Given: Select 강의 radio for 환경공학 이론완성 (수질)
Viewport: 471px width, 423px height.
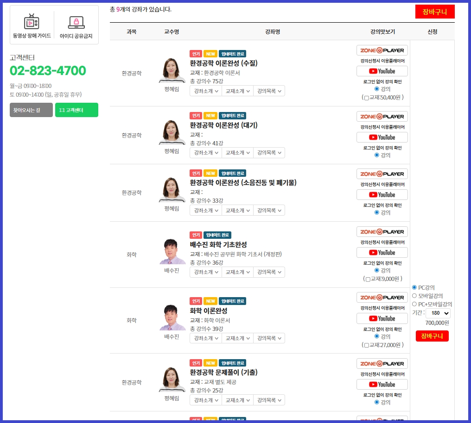Looking at the screenshot, I should pyautogui.click(x=377, y=89).
